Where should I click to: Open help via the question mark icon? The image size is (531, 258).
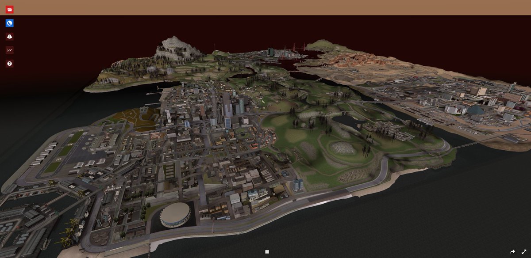click(8, 64)
